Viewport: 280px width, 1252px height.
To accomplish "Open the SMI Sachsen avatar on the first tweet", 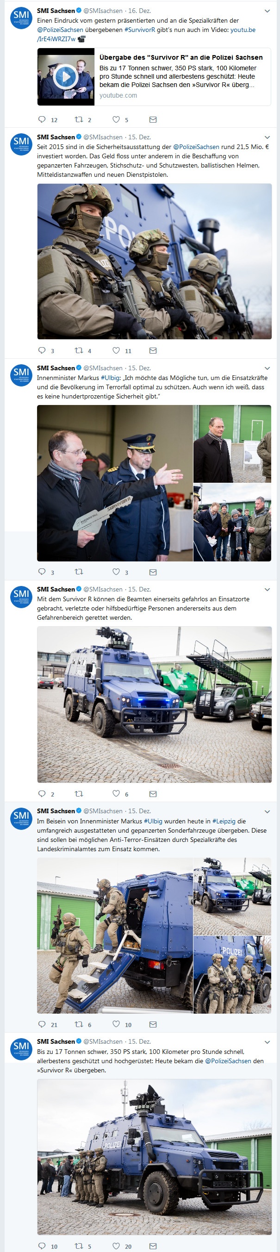I will [21, 18].
